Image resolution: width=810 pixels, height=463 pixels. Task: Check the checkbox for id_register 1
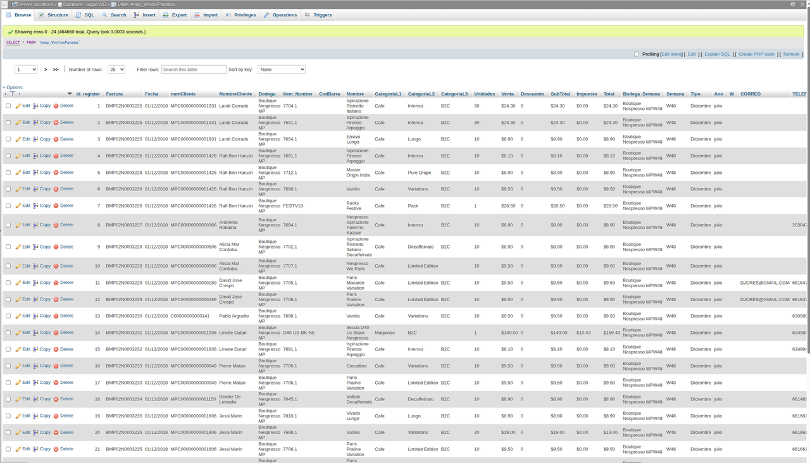click(x=8, y=106)
